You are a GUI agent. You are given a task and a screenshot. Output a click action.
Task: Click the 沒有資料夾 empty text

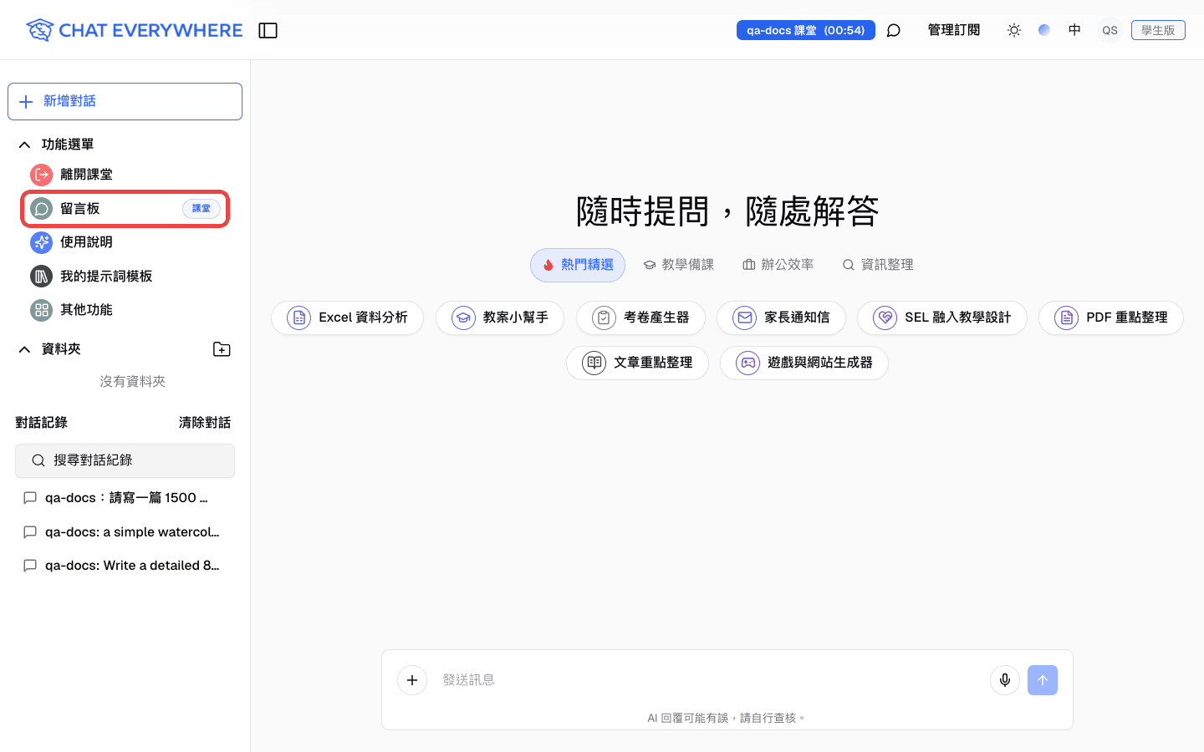click(132, 382)
